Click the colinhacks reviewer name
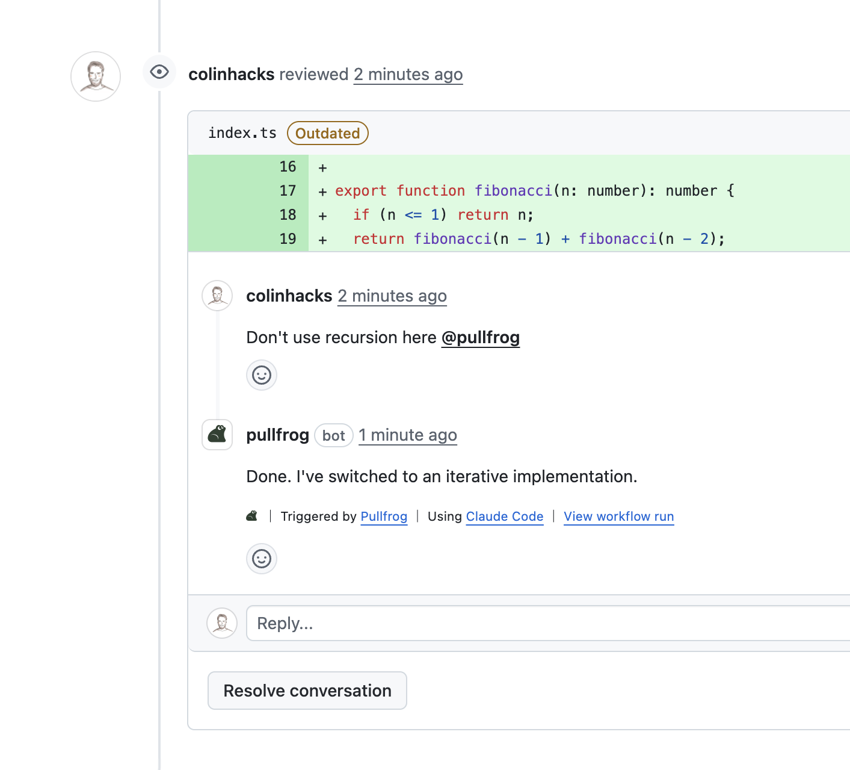This screenshot has height=770, width=850. (232, 74)
